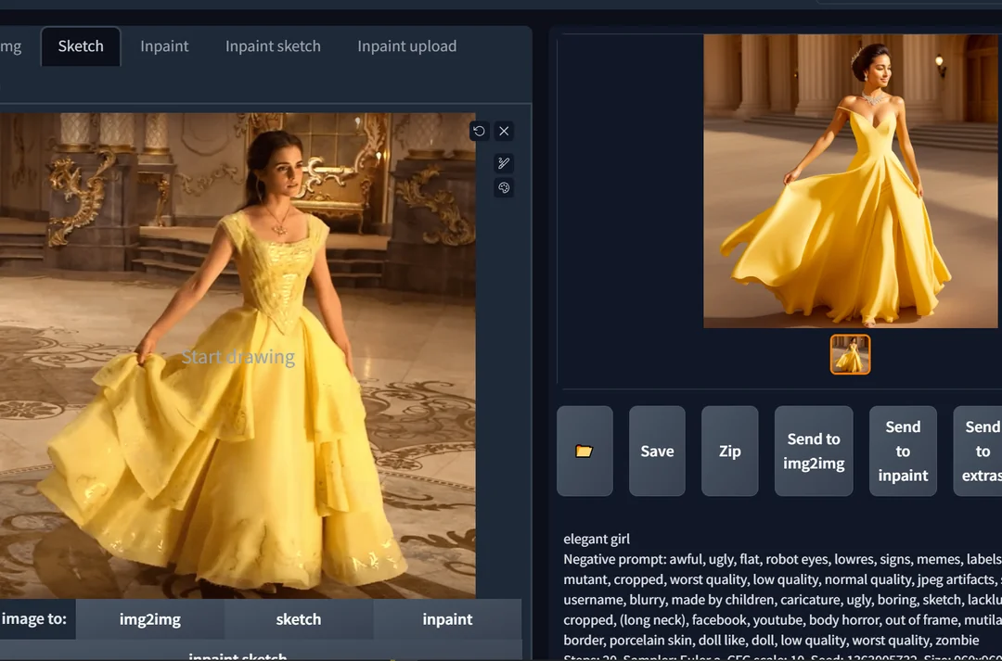Image resolution: width=1002 pixels, height=661 pixels.
Task: Send output to inpaint
Action: pyautogui.click(x=903, y=451)
